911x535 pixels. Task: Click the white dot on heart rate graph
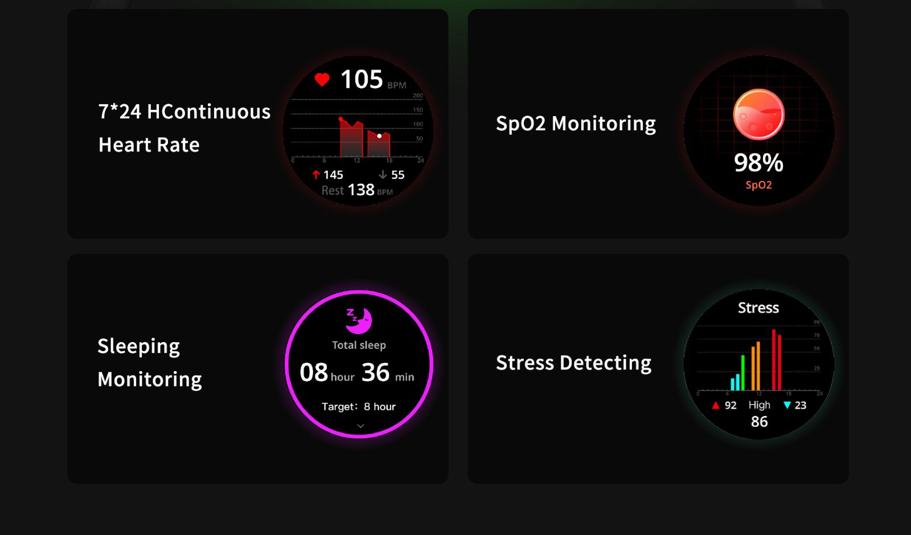click(379, 136)
